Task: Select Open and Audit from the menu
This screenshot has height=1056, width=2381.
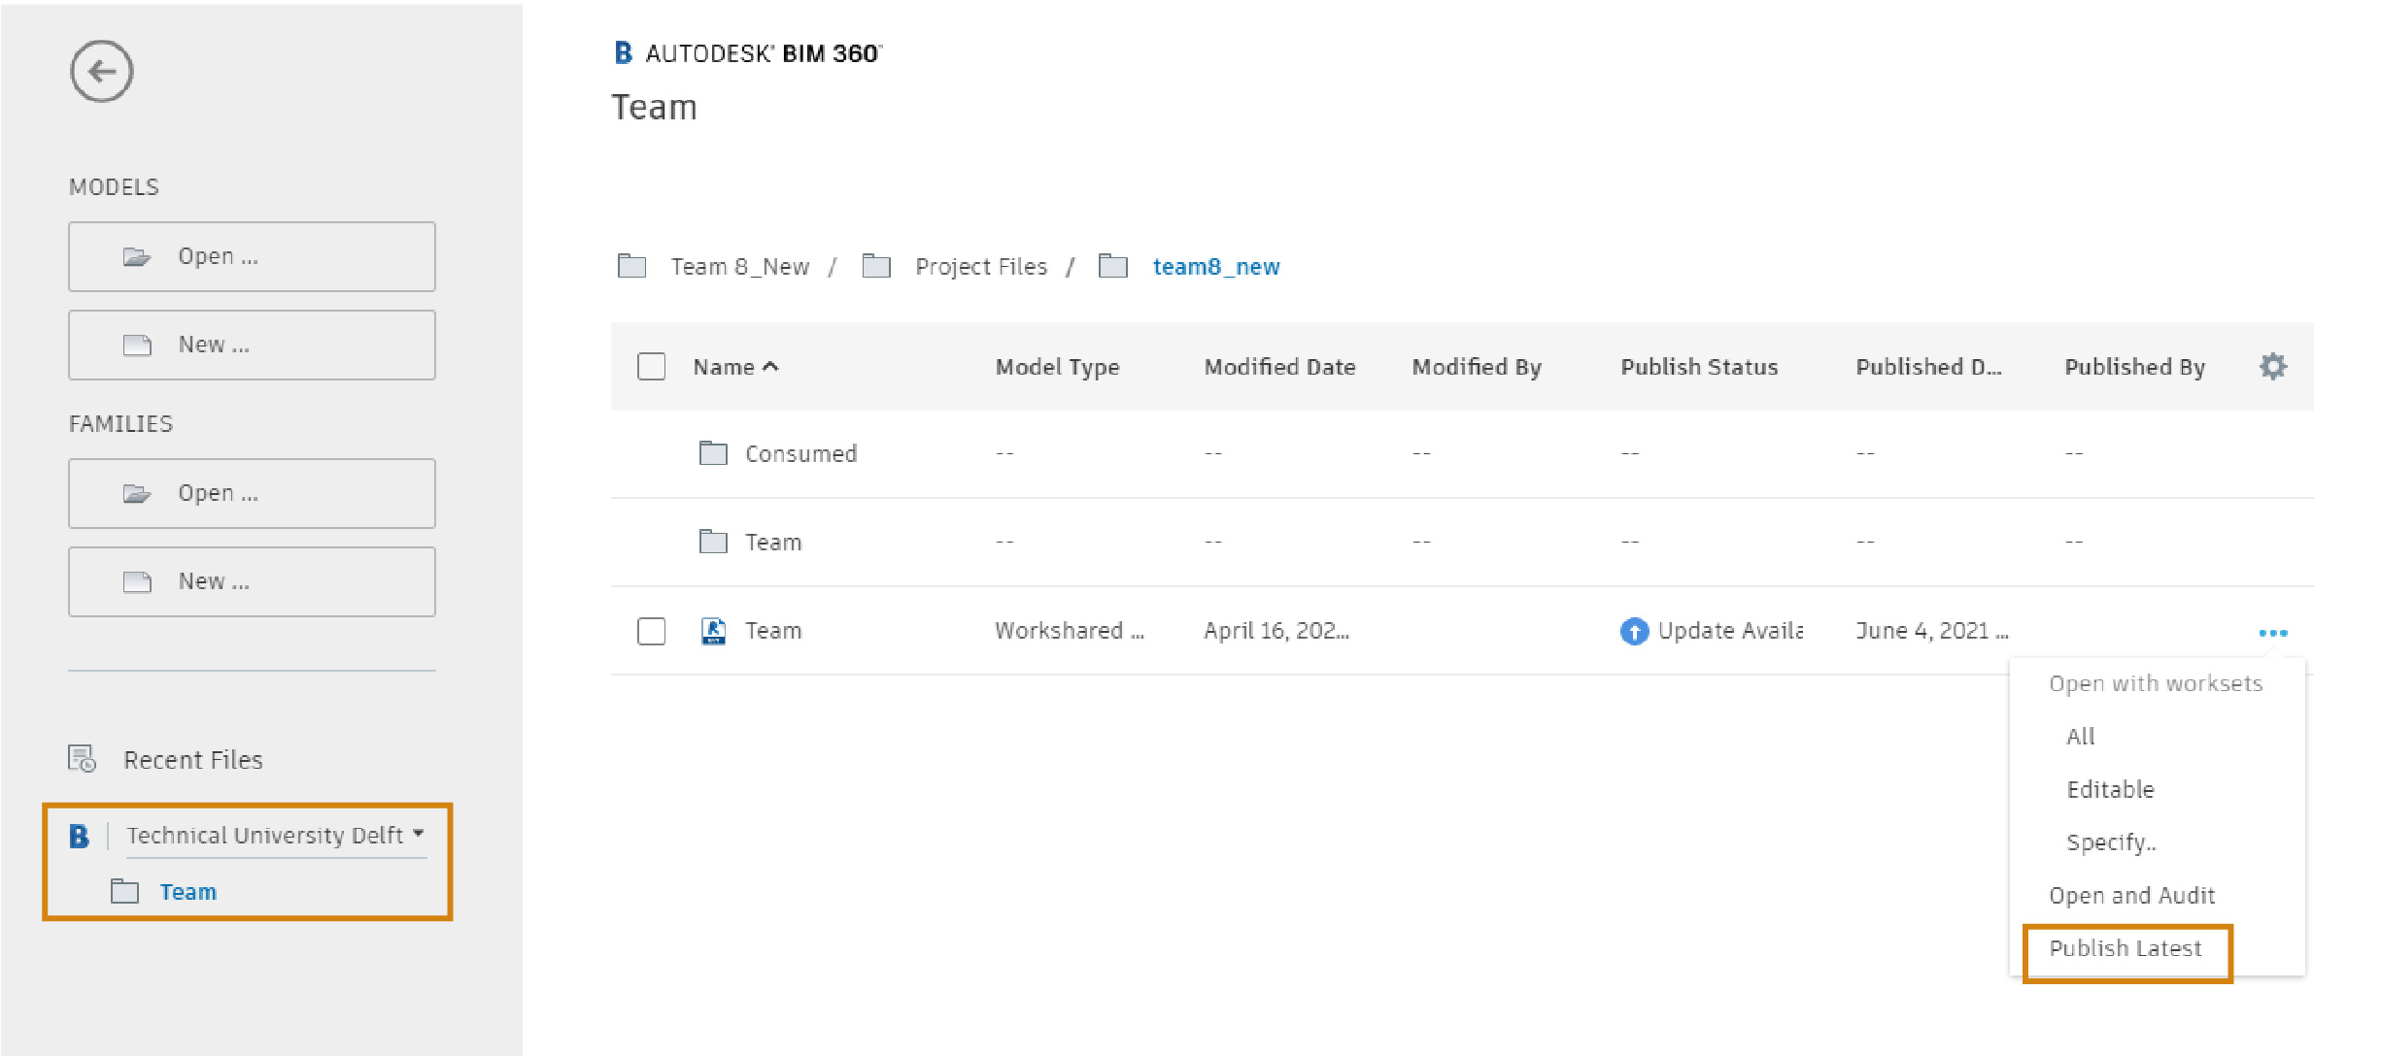Action: tap(2131, 895)
